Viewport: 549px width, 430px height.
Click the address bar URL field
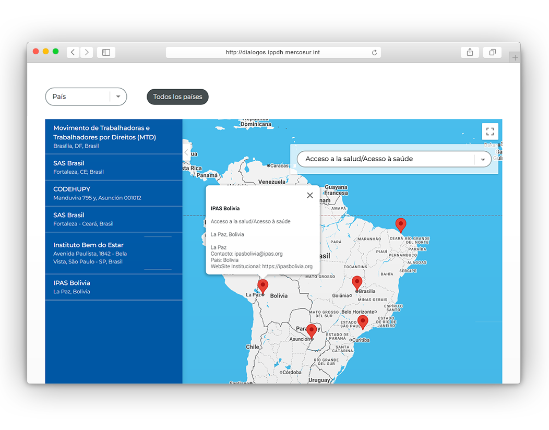273,52
